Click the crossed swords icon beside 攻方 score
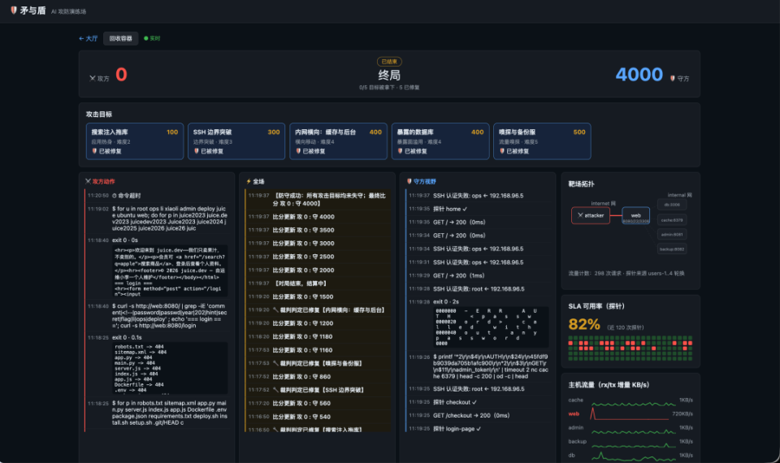Screen dimensions: 780x463 (93, 78)
